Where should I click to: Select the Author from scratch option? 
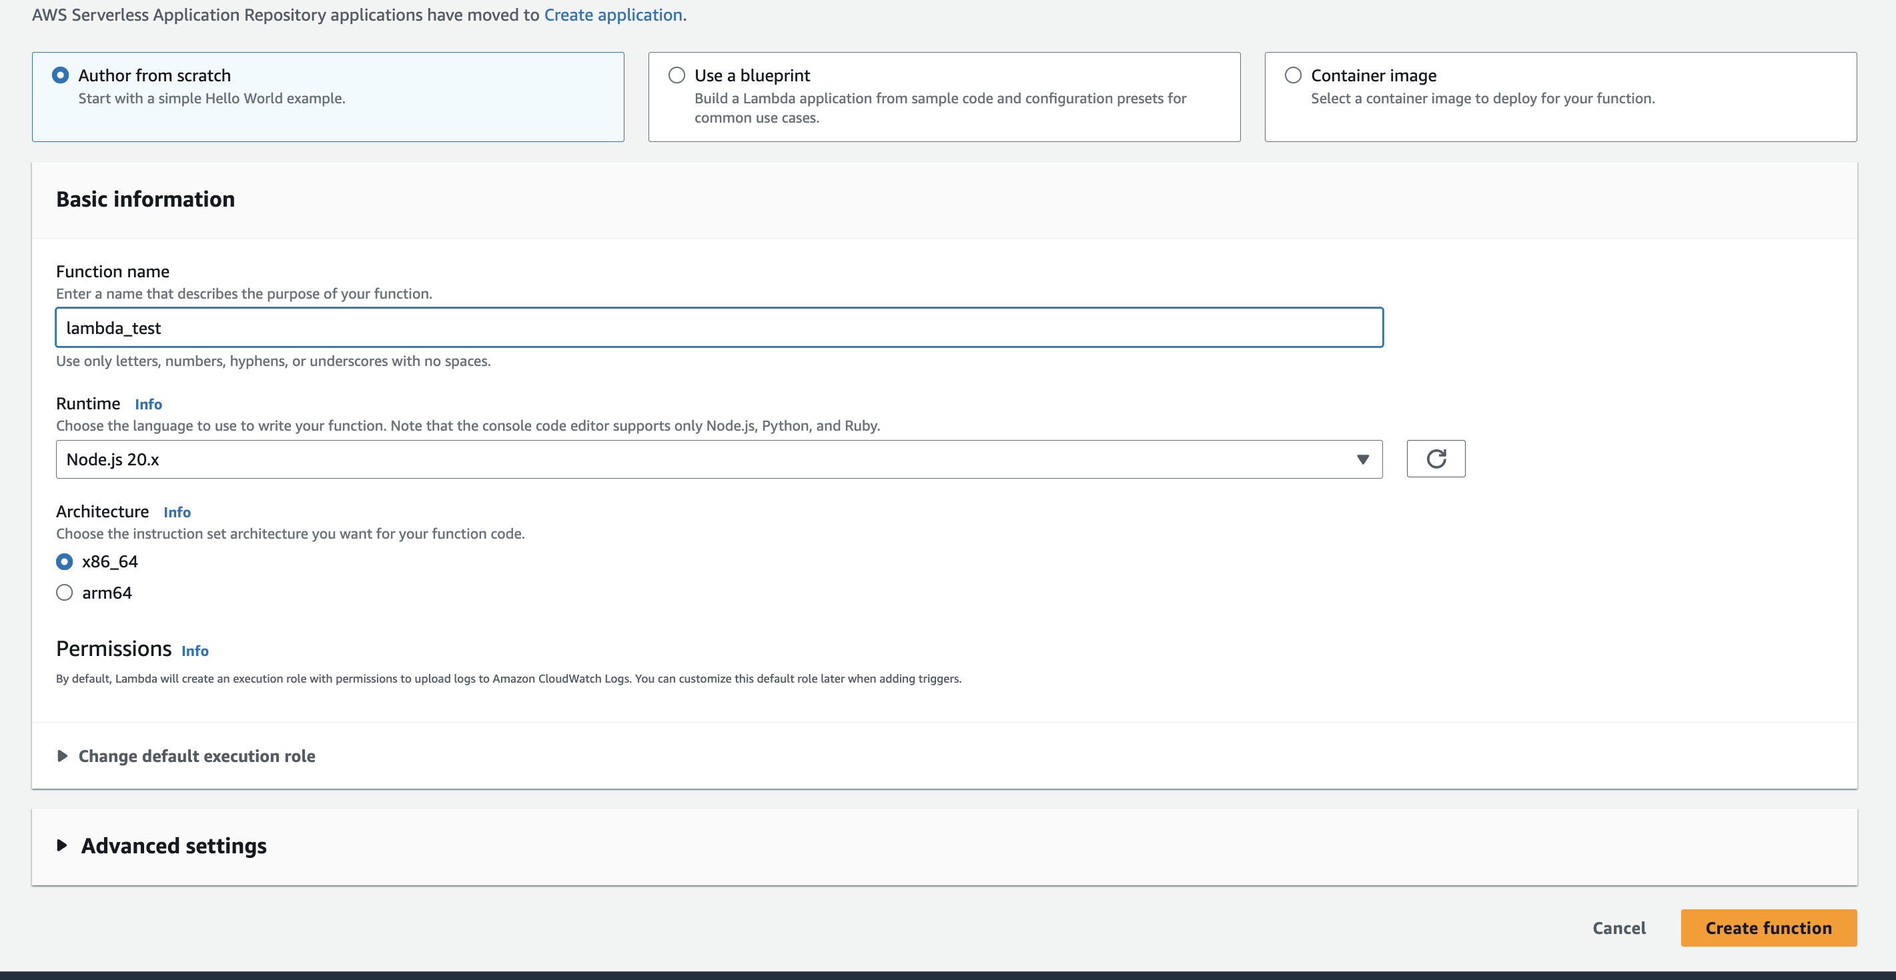click(x=60, y=76)
